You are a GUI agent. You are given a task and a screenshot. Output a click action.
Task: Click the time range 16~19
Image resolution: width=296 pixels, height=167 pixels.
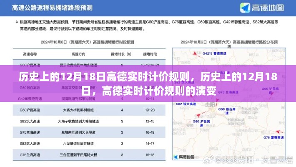point(150,132)
